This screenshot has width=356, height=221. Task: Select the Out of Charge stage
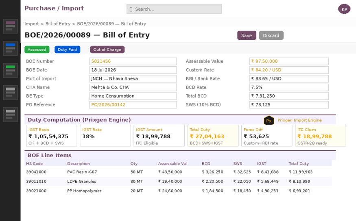tap(107, 50)
